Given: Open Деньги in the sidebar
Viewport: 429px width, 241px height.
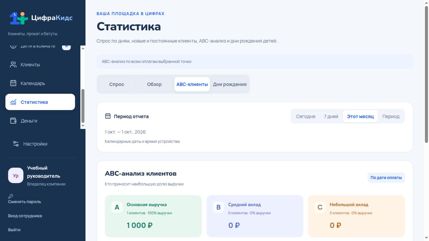Looking at the screenshot, I should 40,121.
